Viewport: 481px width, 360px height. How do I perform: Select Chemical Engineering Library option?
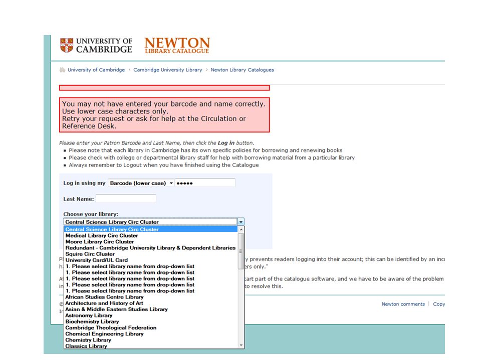(x=150, y=333)
